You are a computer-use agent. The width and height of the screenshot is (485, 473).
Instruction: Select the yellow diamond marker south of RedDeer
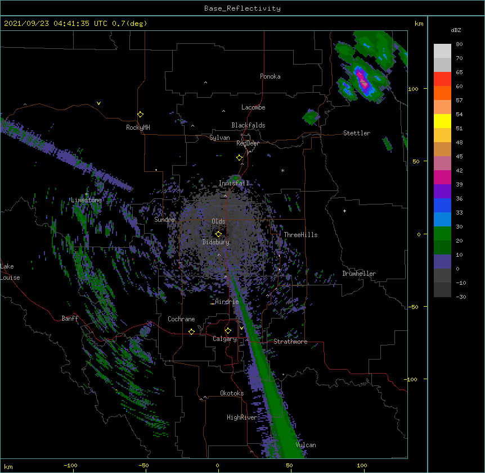point(240,158)
